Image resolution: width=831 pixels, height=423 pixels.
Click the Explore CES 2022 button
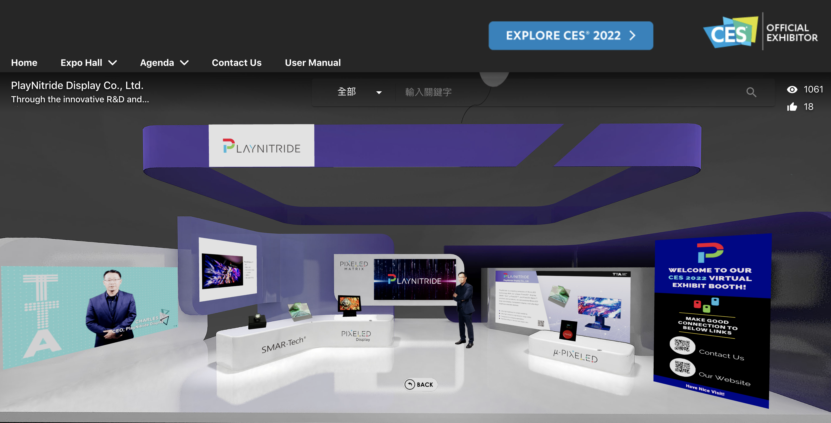[571, 36]
